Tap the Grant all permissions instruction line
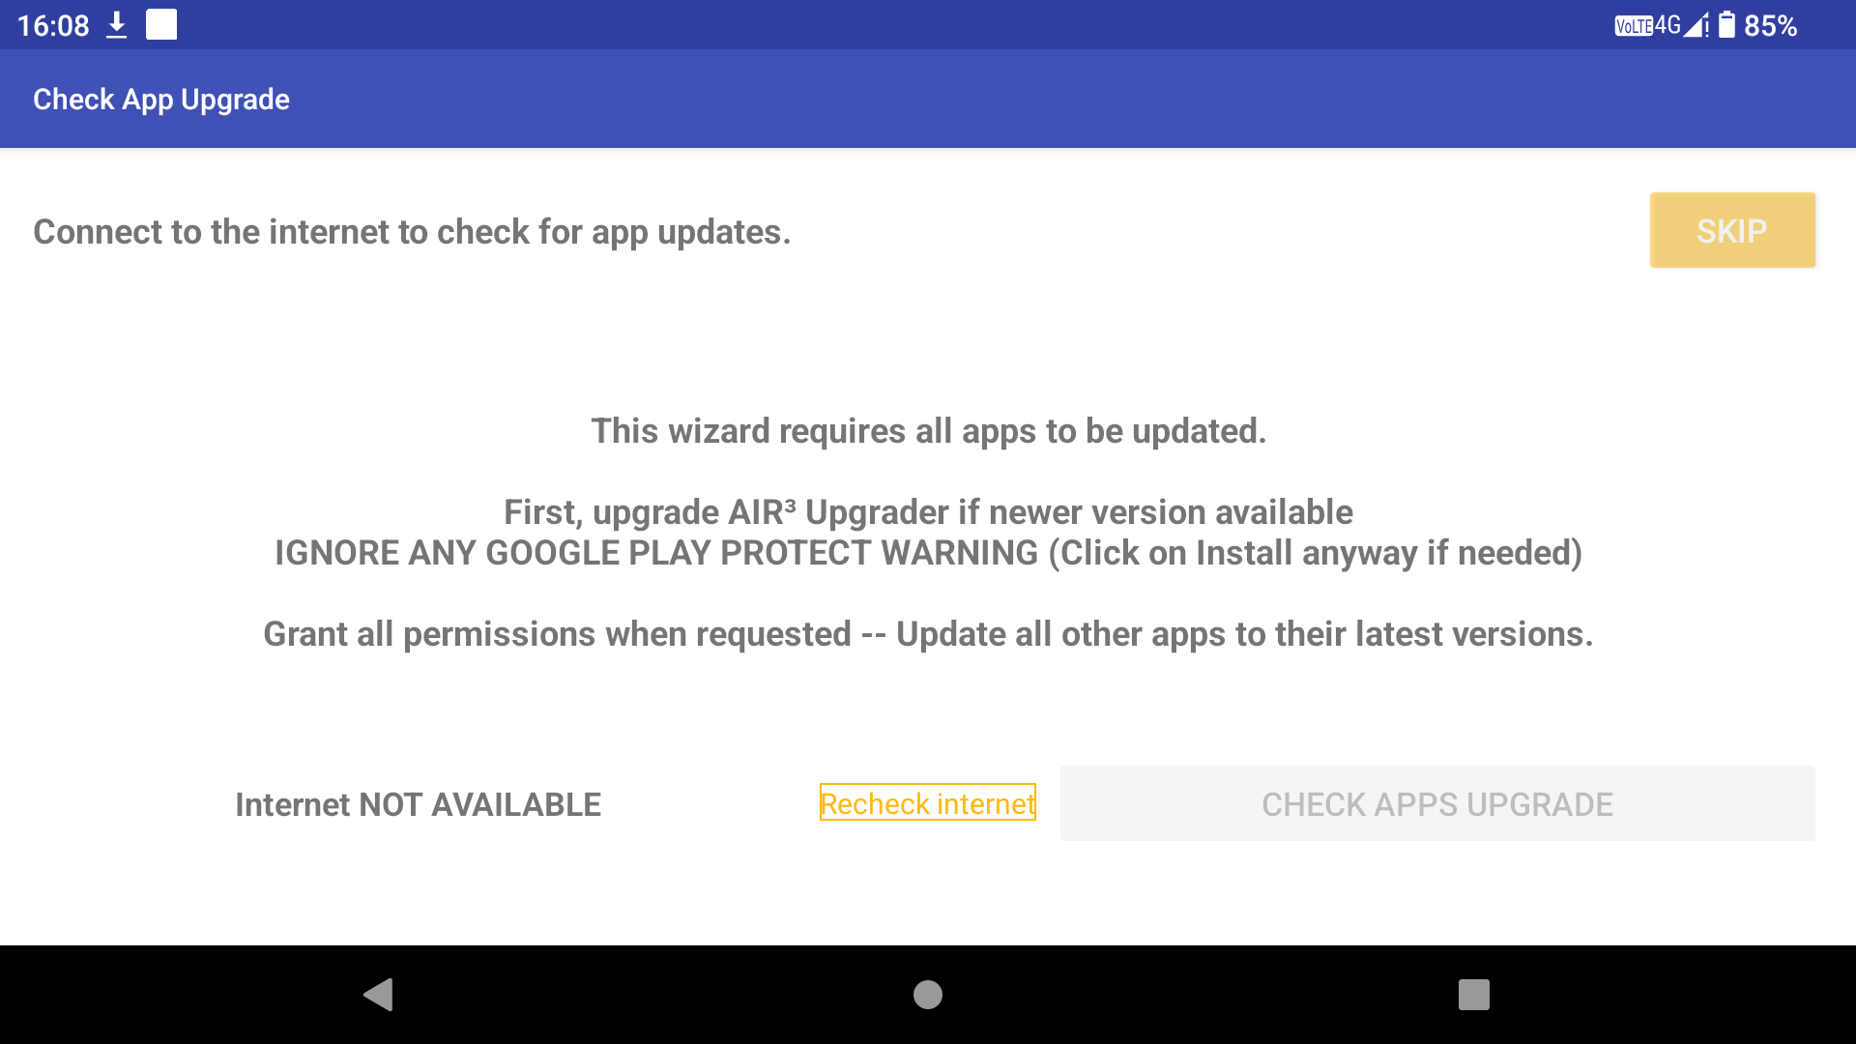The width and height of the screenshot is (1856, 1044). (928, 634)
